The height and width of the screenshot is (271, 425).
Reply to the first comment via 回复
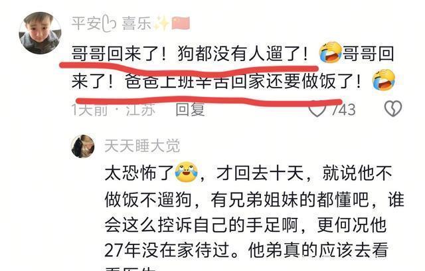click(x=190, y=109)
